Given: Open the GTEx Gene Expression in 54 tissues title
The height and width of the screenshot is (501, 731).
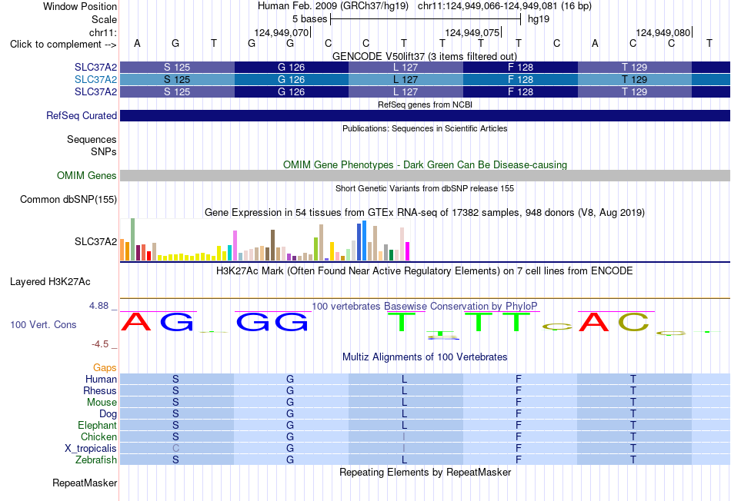Looking at the screenshot, I should tap(425, 213).
